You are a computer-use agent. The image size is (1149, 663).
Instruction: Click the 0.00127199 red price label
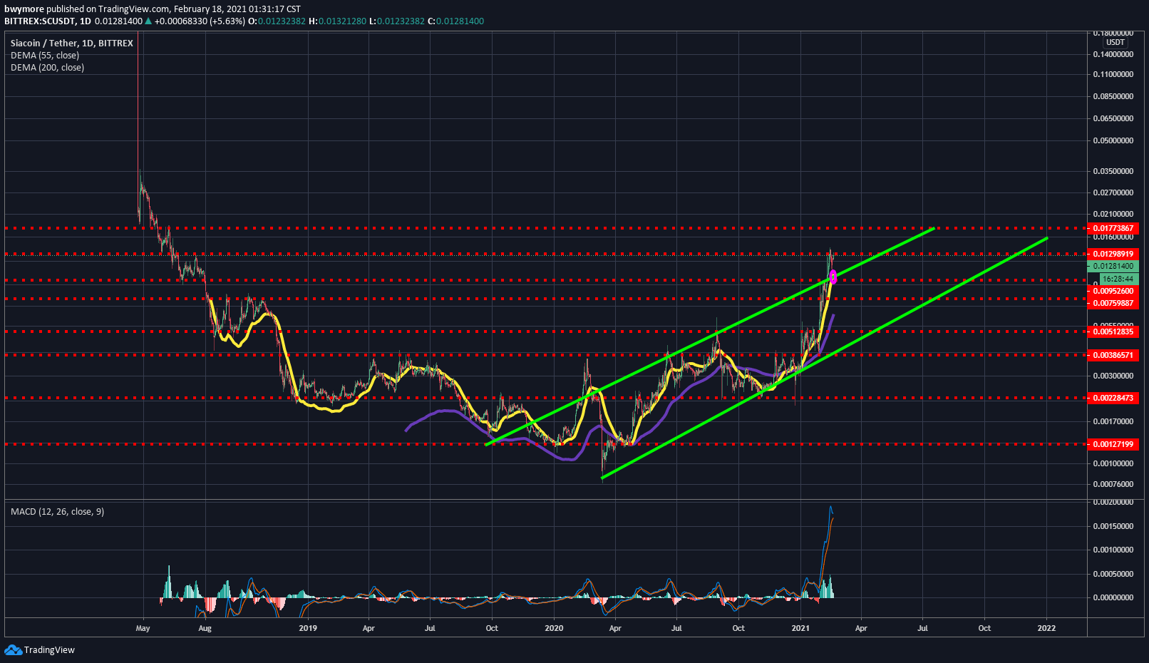click(x=1113, y=444)
